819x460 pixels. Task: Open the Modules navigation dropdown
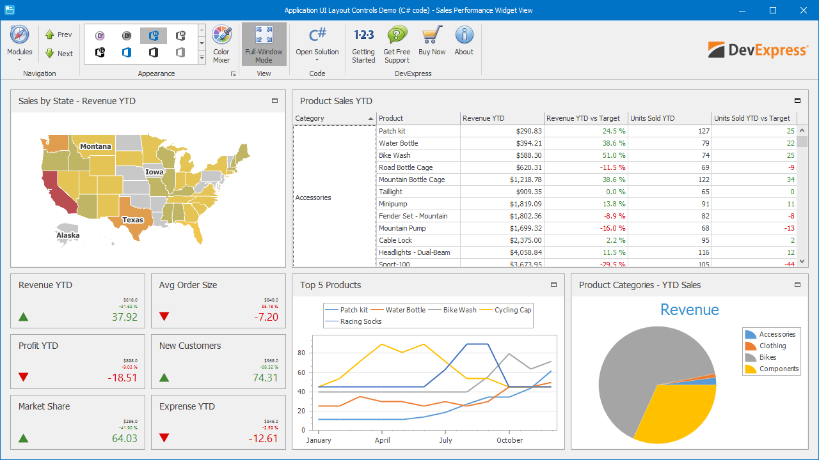tap(20, 43)
